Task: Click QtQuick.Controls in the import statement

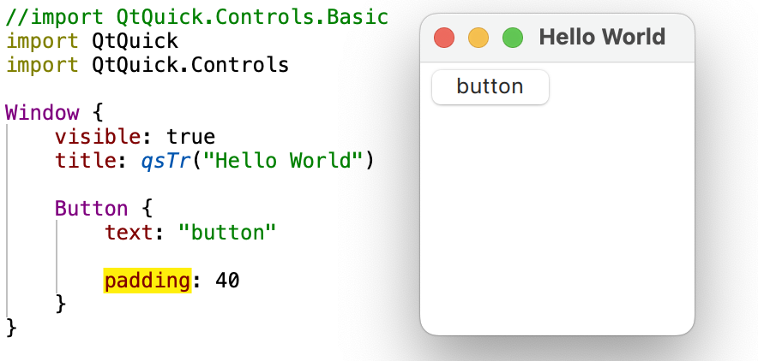Action: click(x=190, y=65)
